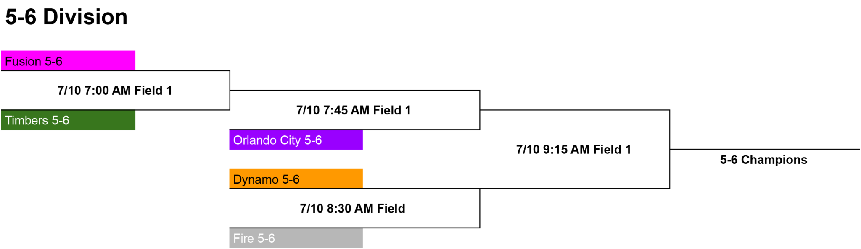Click the text Fire 5-6
The height and width of the screenshot is (249, 861).
coord(254,239)
